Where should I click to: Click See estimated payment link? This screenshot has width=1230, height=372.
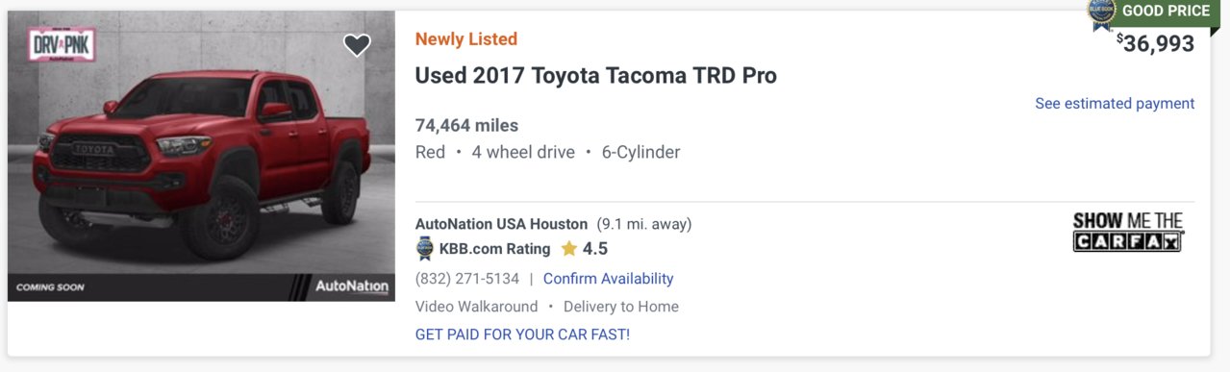(x=1115, y=103)
